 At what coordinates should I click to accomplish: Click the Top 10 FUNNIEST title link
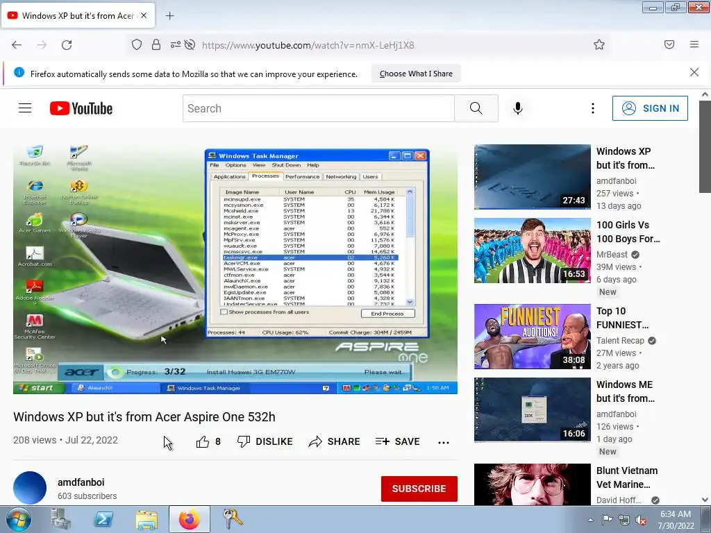622,318
